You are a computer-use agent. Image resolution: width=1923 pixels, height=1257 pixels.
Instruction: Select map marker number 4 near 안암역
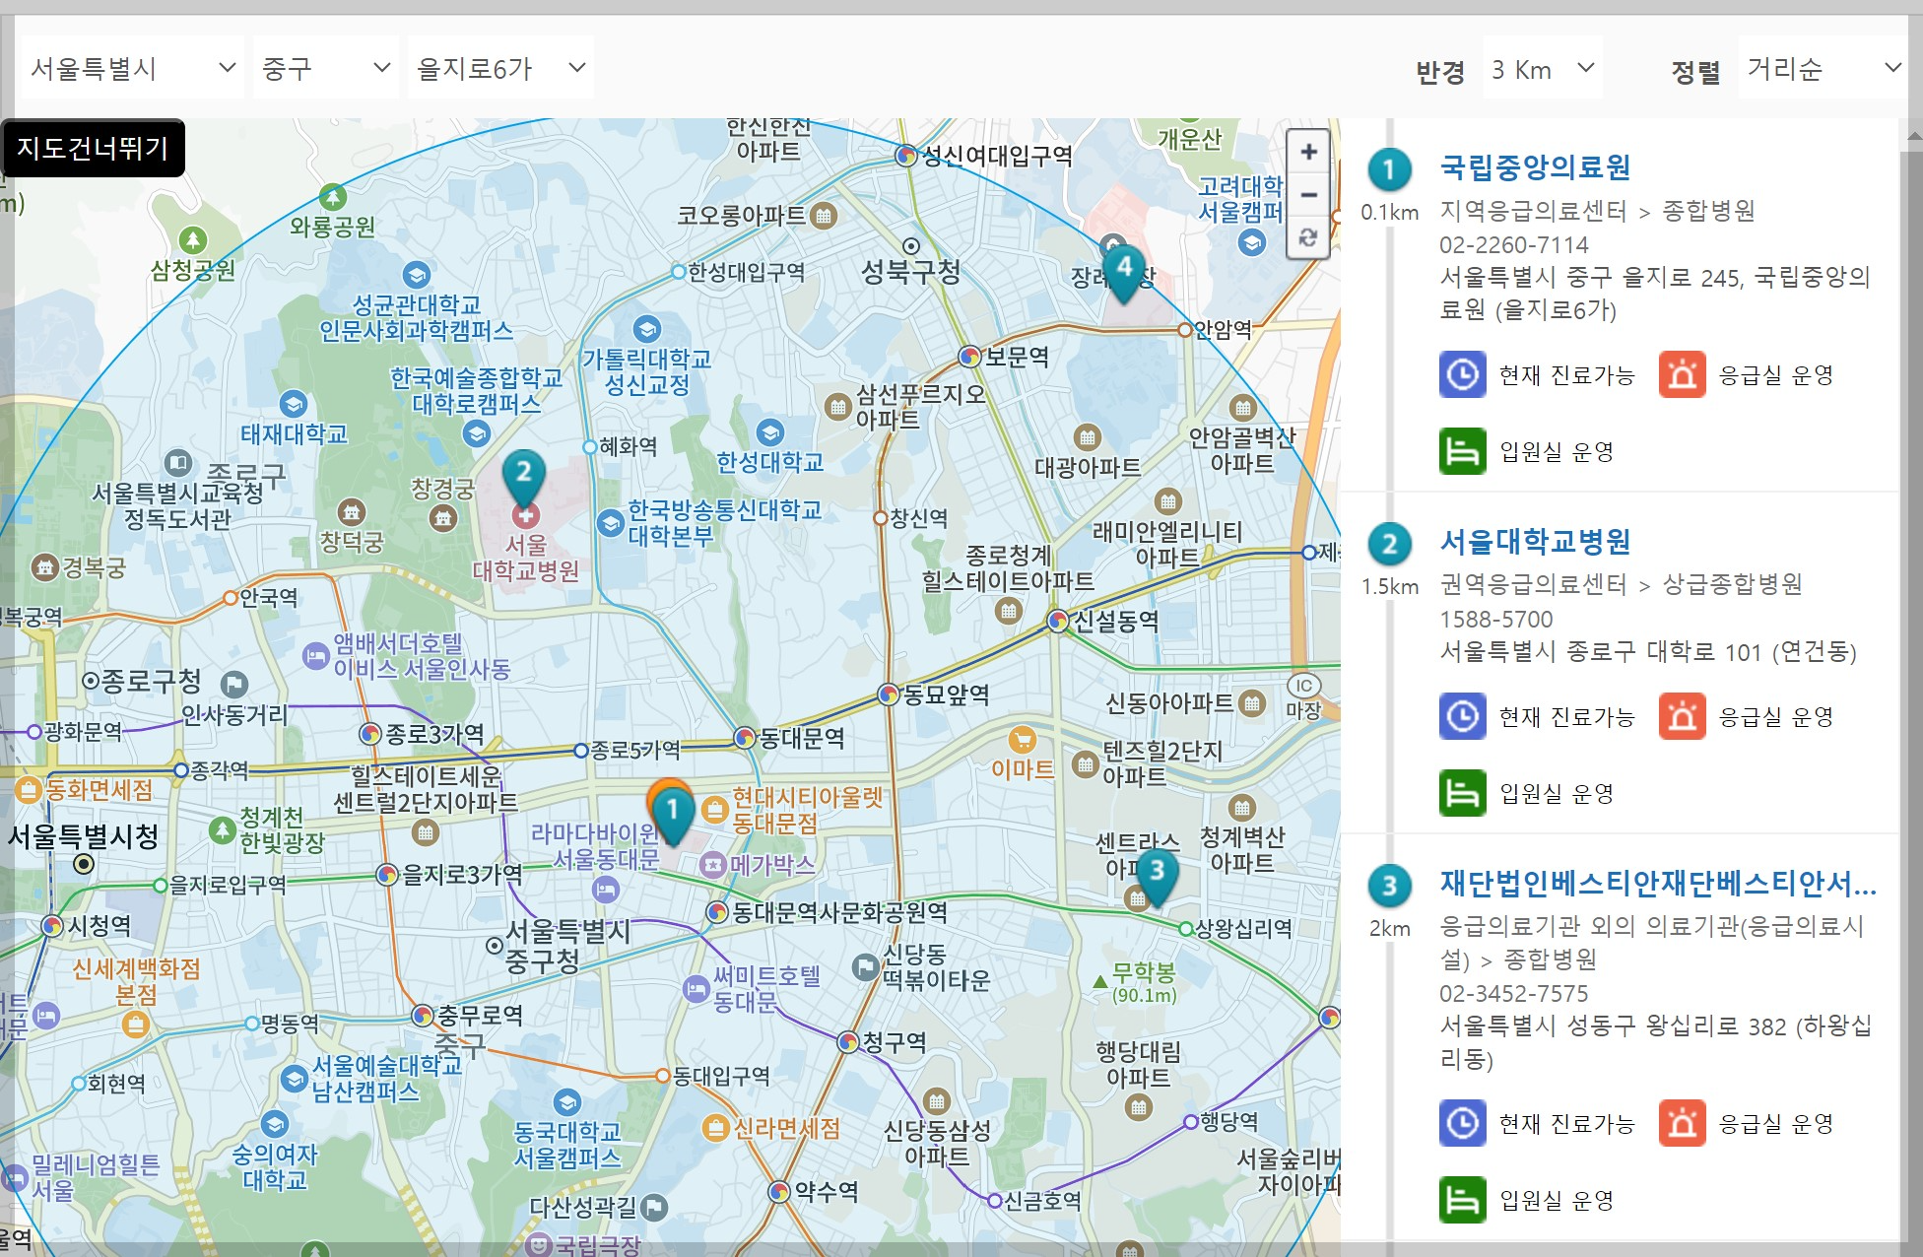click(1124, 270)
